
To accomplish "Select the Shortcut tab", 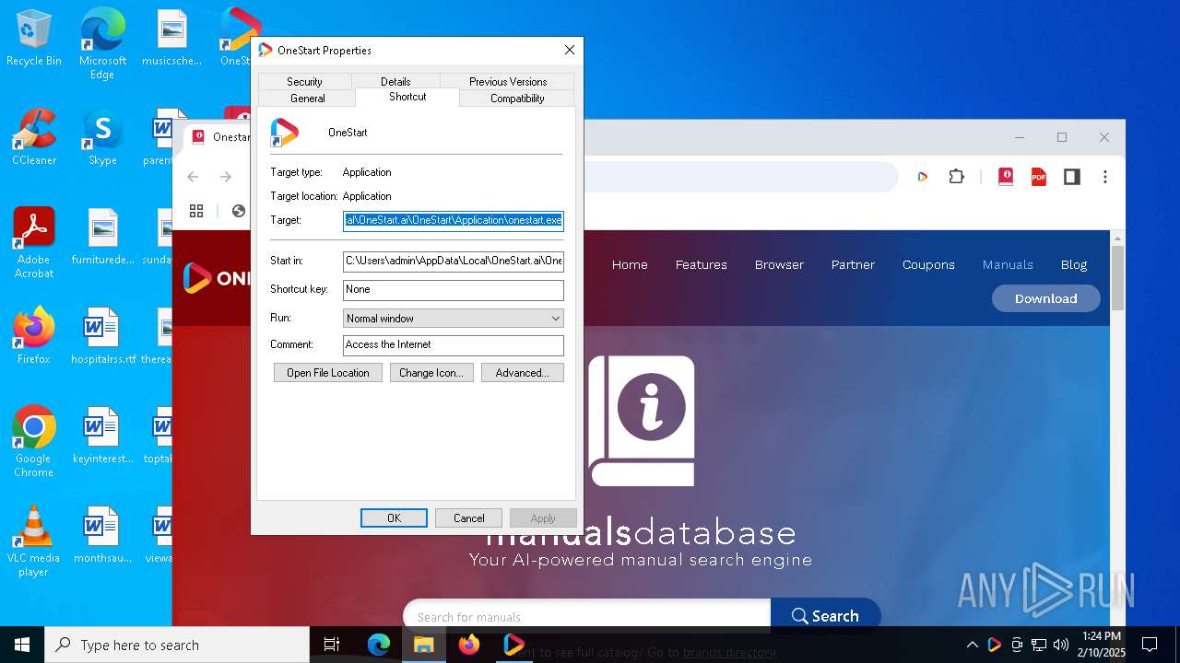I will (x=407, y=97).
